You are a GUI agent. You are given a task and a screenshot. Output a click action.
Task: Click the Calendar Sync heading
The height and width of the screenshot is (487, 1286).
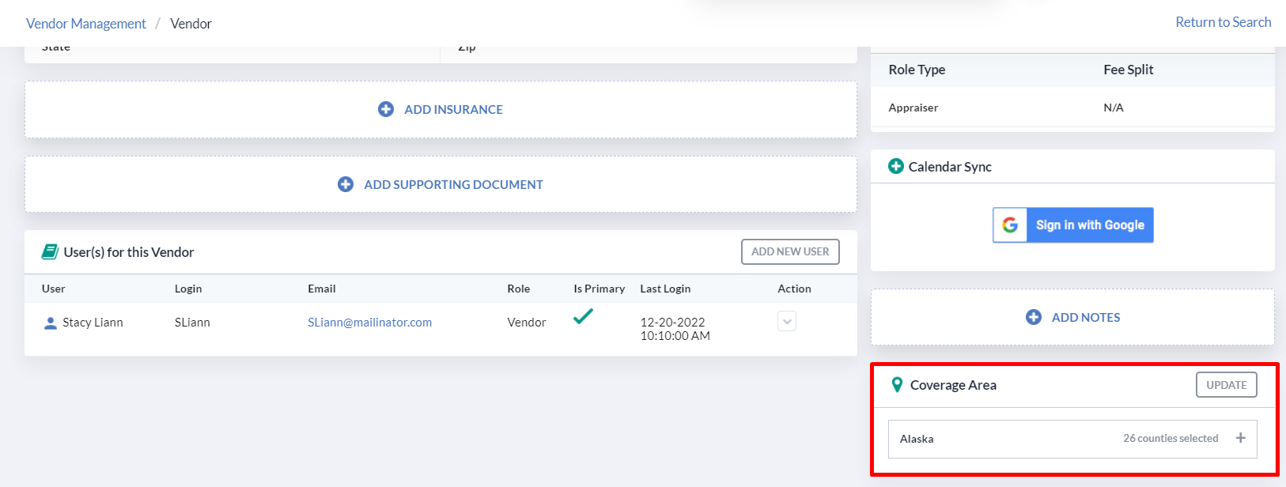tap(950, 167)
